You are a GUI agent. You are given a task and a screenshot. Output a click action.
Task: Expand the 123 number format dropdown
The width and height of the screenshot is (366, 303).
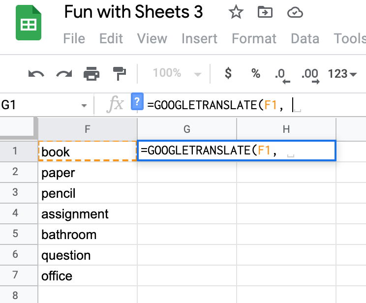[342, 74]
